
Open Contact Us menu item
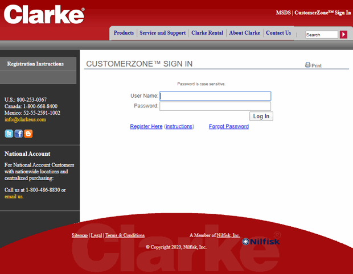tap(278, 33)
